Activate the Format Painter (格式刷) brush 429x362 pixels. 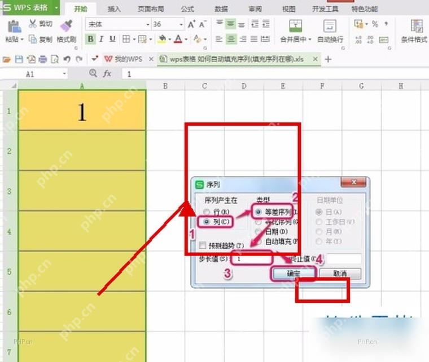pos(66,26)
